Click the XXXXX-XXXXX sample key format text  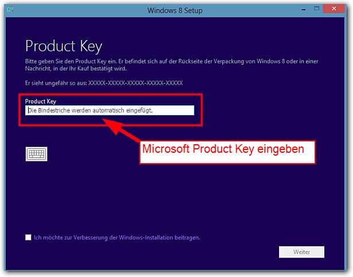coord(135,83)
